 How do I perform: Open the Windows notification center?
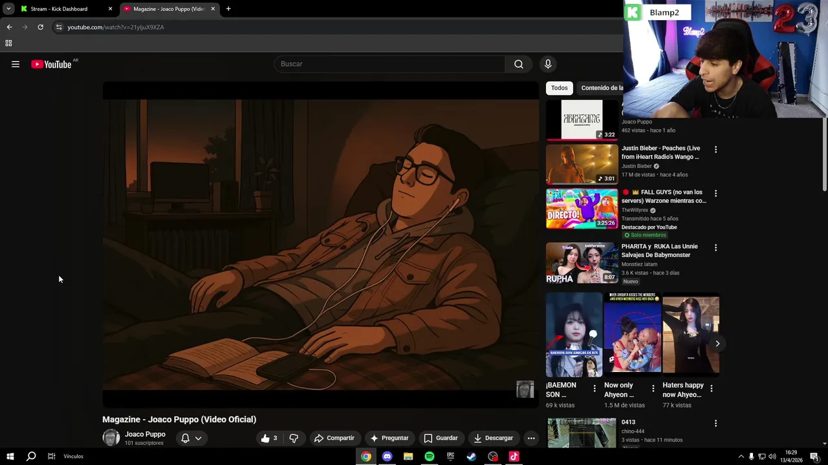click(x=814, y=457)
